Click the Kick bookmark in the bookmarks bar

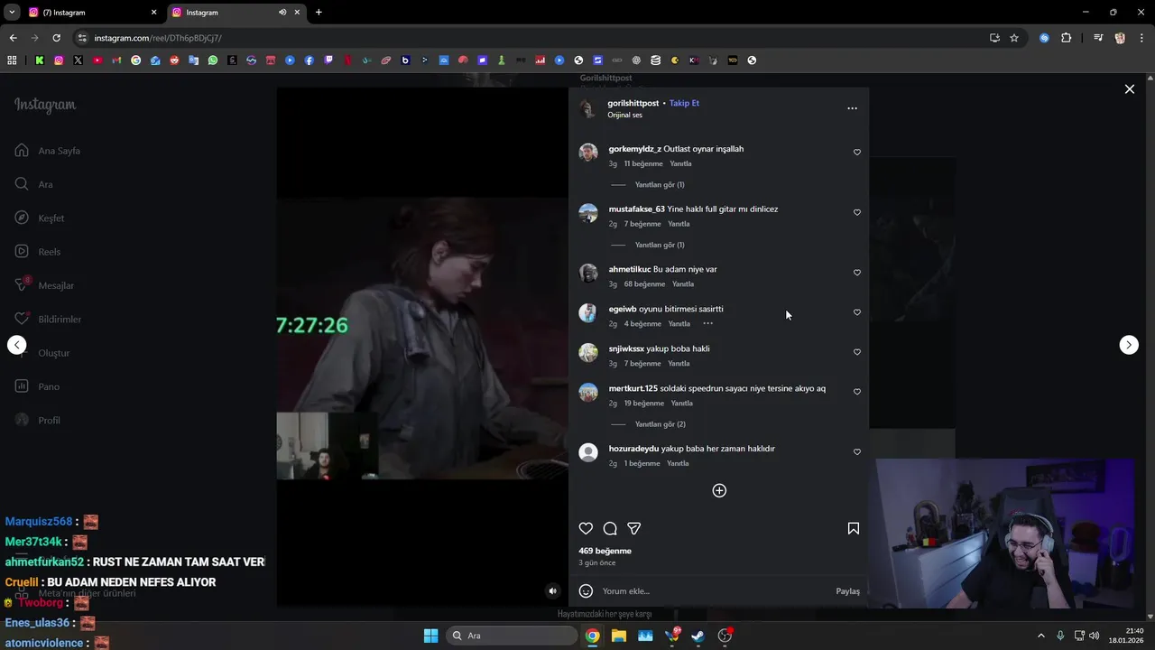tap(40, 60)
